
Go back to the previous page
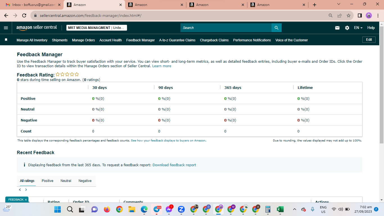pyautogui.click(x=6, y=15)
